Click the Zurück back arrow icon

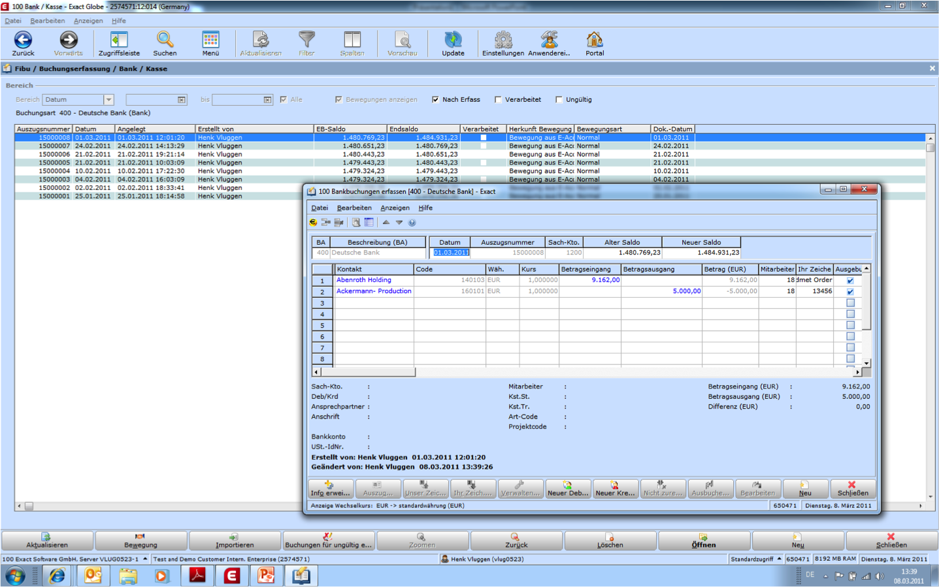click(x=23, y=40)
